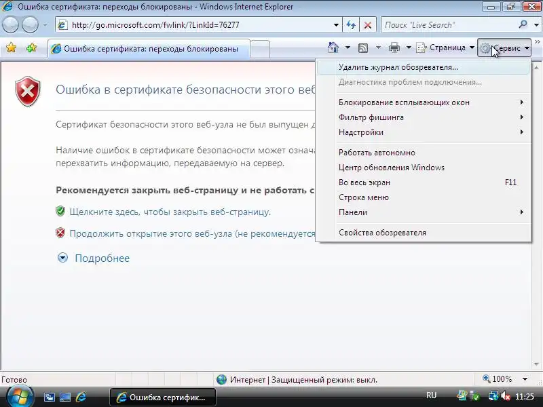
Task: Launch Internet Explorer from Quick Launch
Action: (81, 398)
